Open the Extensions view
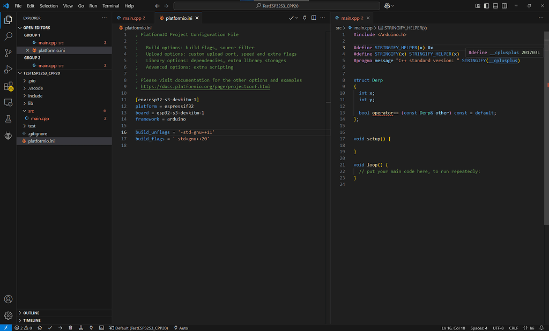 [x=8, y=86]
